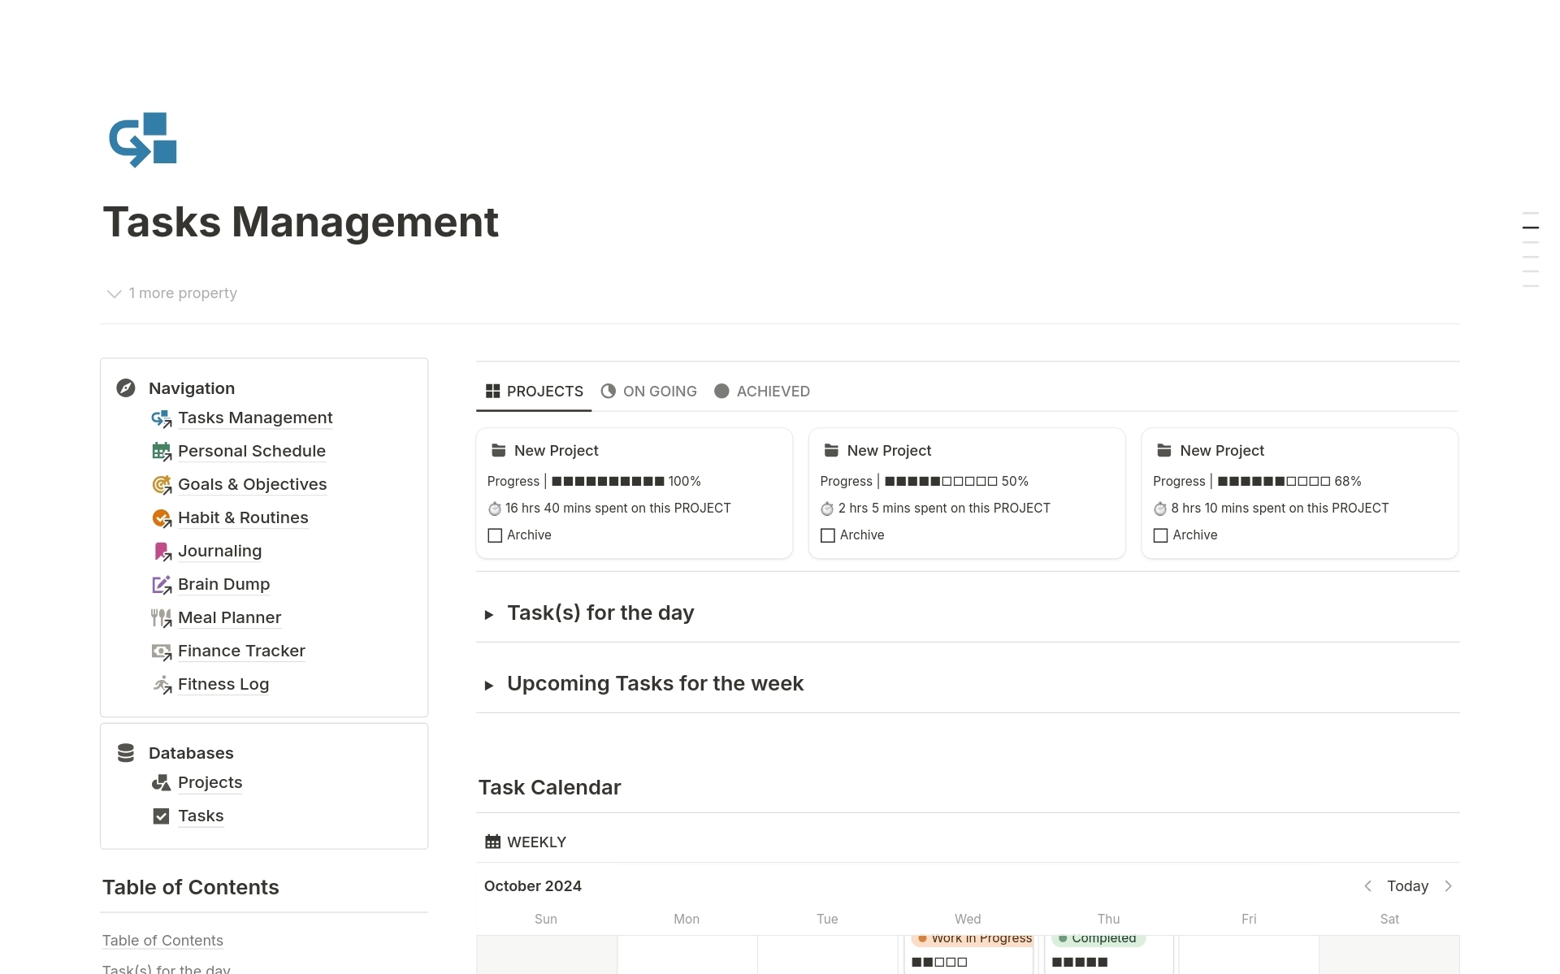Click the Finance Tracker money icon
The width and height of the screenshot is (1560, 974).
(162, 651)
